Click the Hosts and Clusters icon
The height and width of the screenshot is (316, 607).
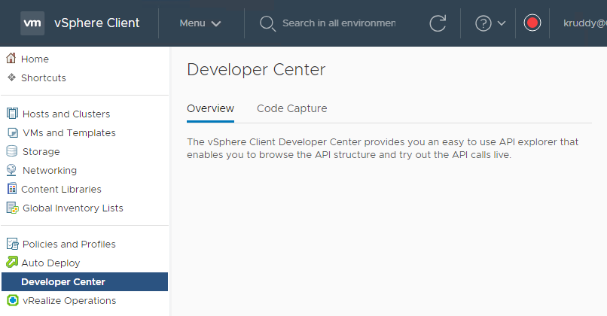coord(12,114)
